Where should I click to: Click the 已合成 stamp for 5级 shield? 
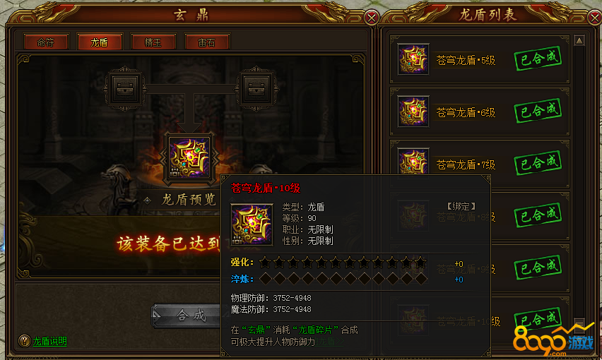coord(538,59)
